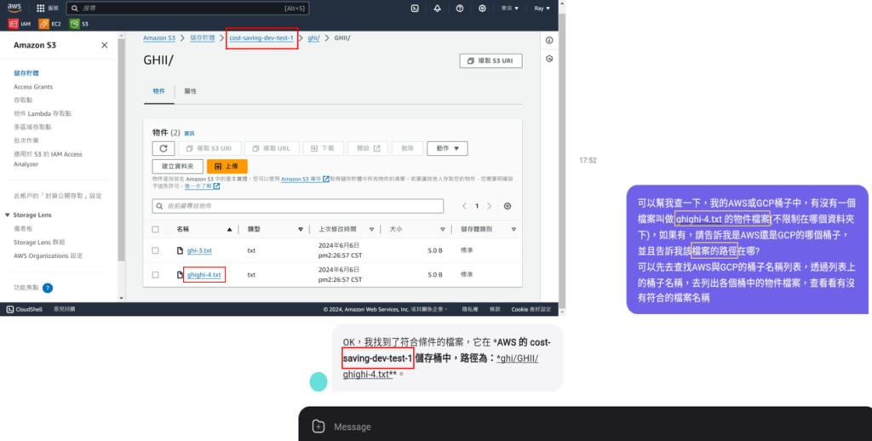Screen dimensions: 872x441
Task: Switch to the 物件 tab
Action: pyautogui.click(x=159, y=91)
